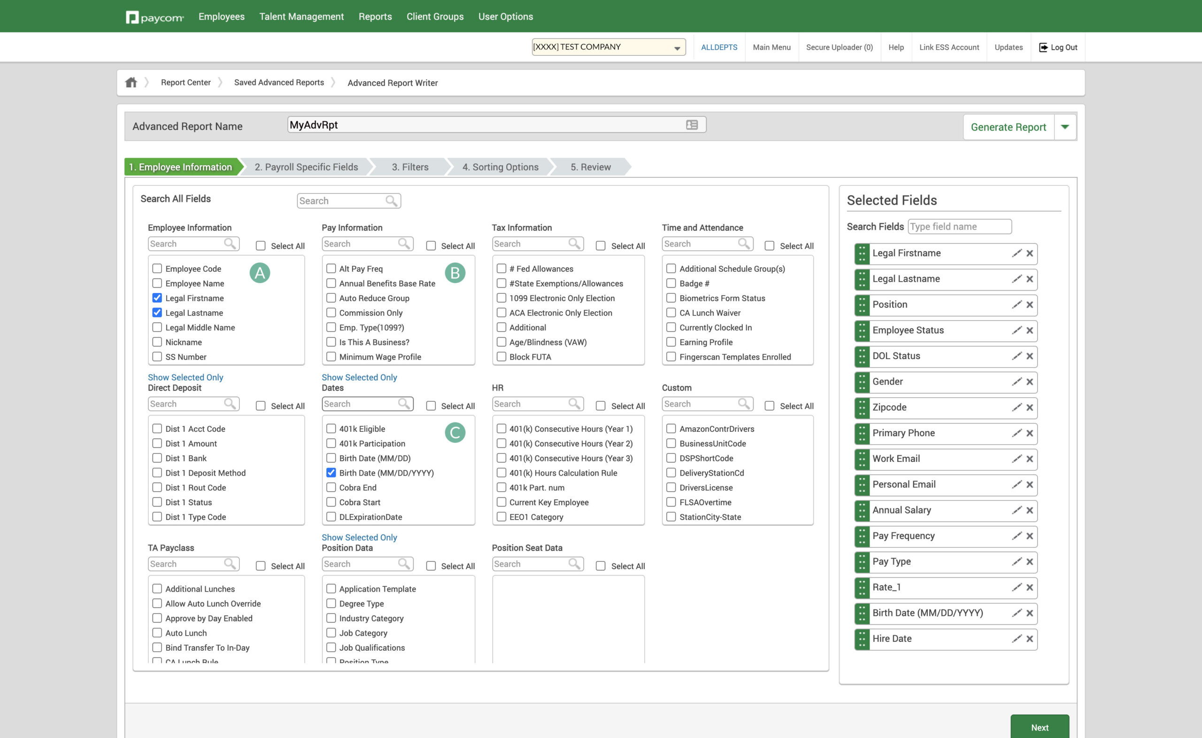Click the Paycom logo
This screenshot has height=738, width=1202.
tap(154, 17)
